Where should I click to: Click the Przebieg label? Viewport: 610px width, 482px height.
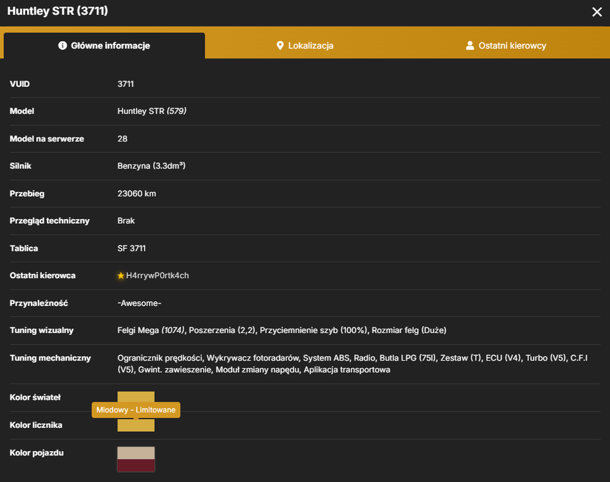click(x=27, y=193)
